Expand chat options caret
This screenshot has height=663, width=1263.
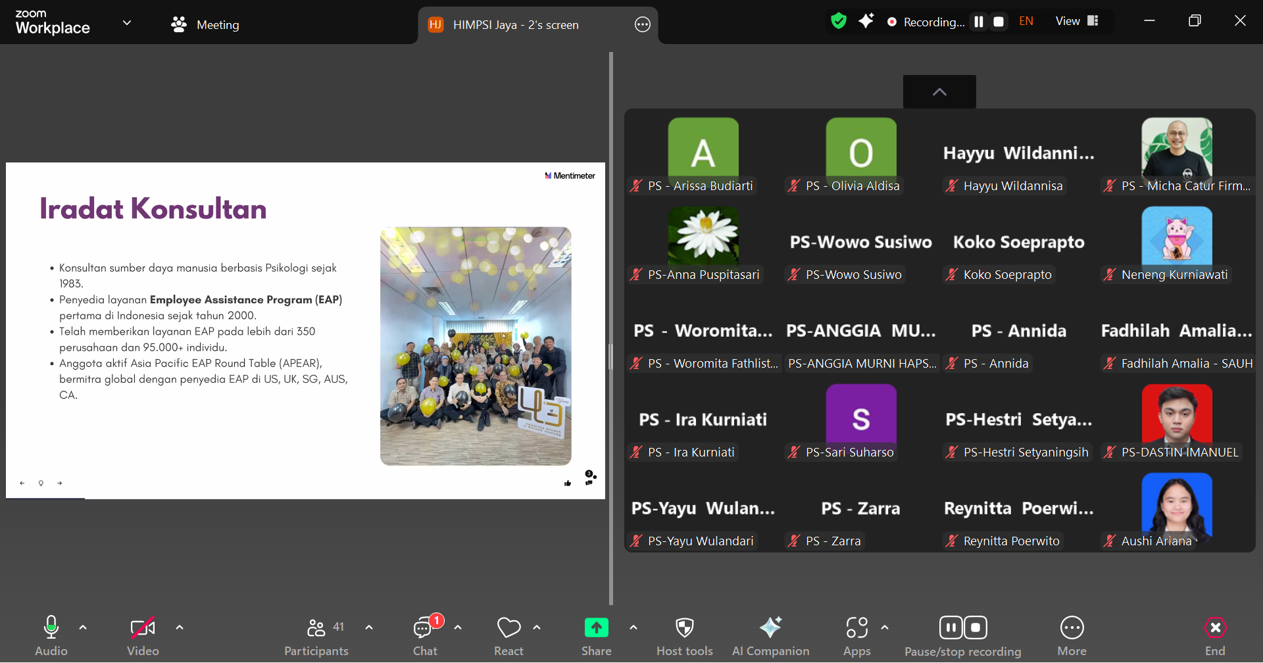[x=458, y=627]
